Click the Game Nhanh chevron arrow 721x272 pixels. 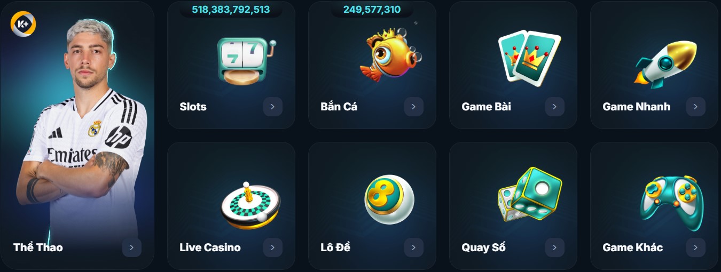pos(695,107)
